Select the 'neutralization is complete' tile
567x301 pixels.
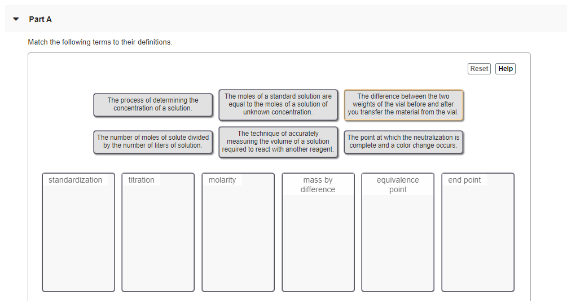tap(403, 141)
